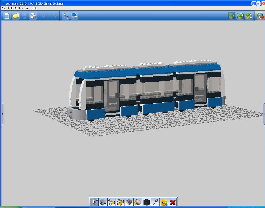
Task: Click the globe Share/Upload model icon
Action: (260, 16)
